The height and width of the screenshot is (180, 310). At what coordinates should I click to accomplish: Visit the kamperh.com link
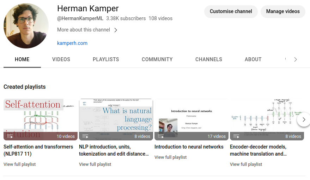(x=72, y=43)
